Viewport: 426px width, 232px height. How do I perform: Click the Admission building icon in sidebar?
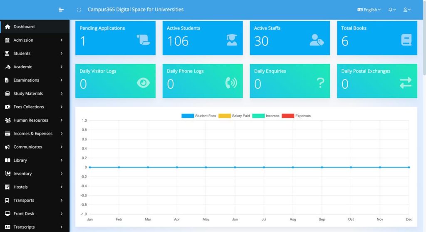tap(7, 40)
